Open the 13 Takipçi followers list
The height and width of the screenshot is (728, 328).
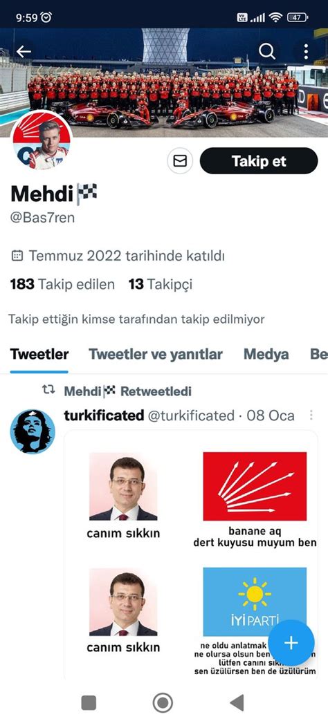coord(161,284)
